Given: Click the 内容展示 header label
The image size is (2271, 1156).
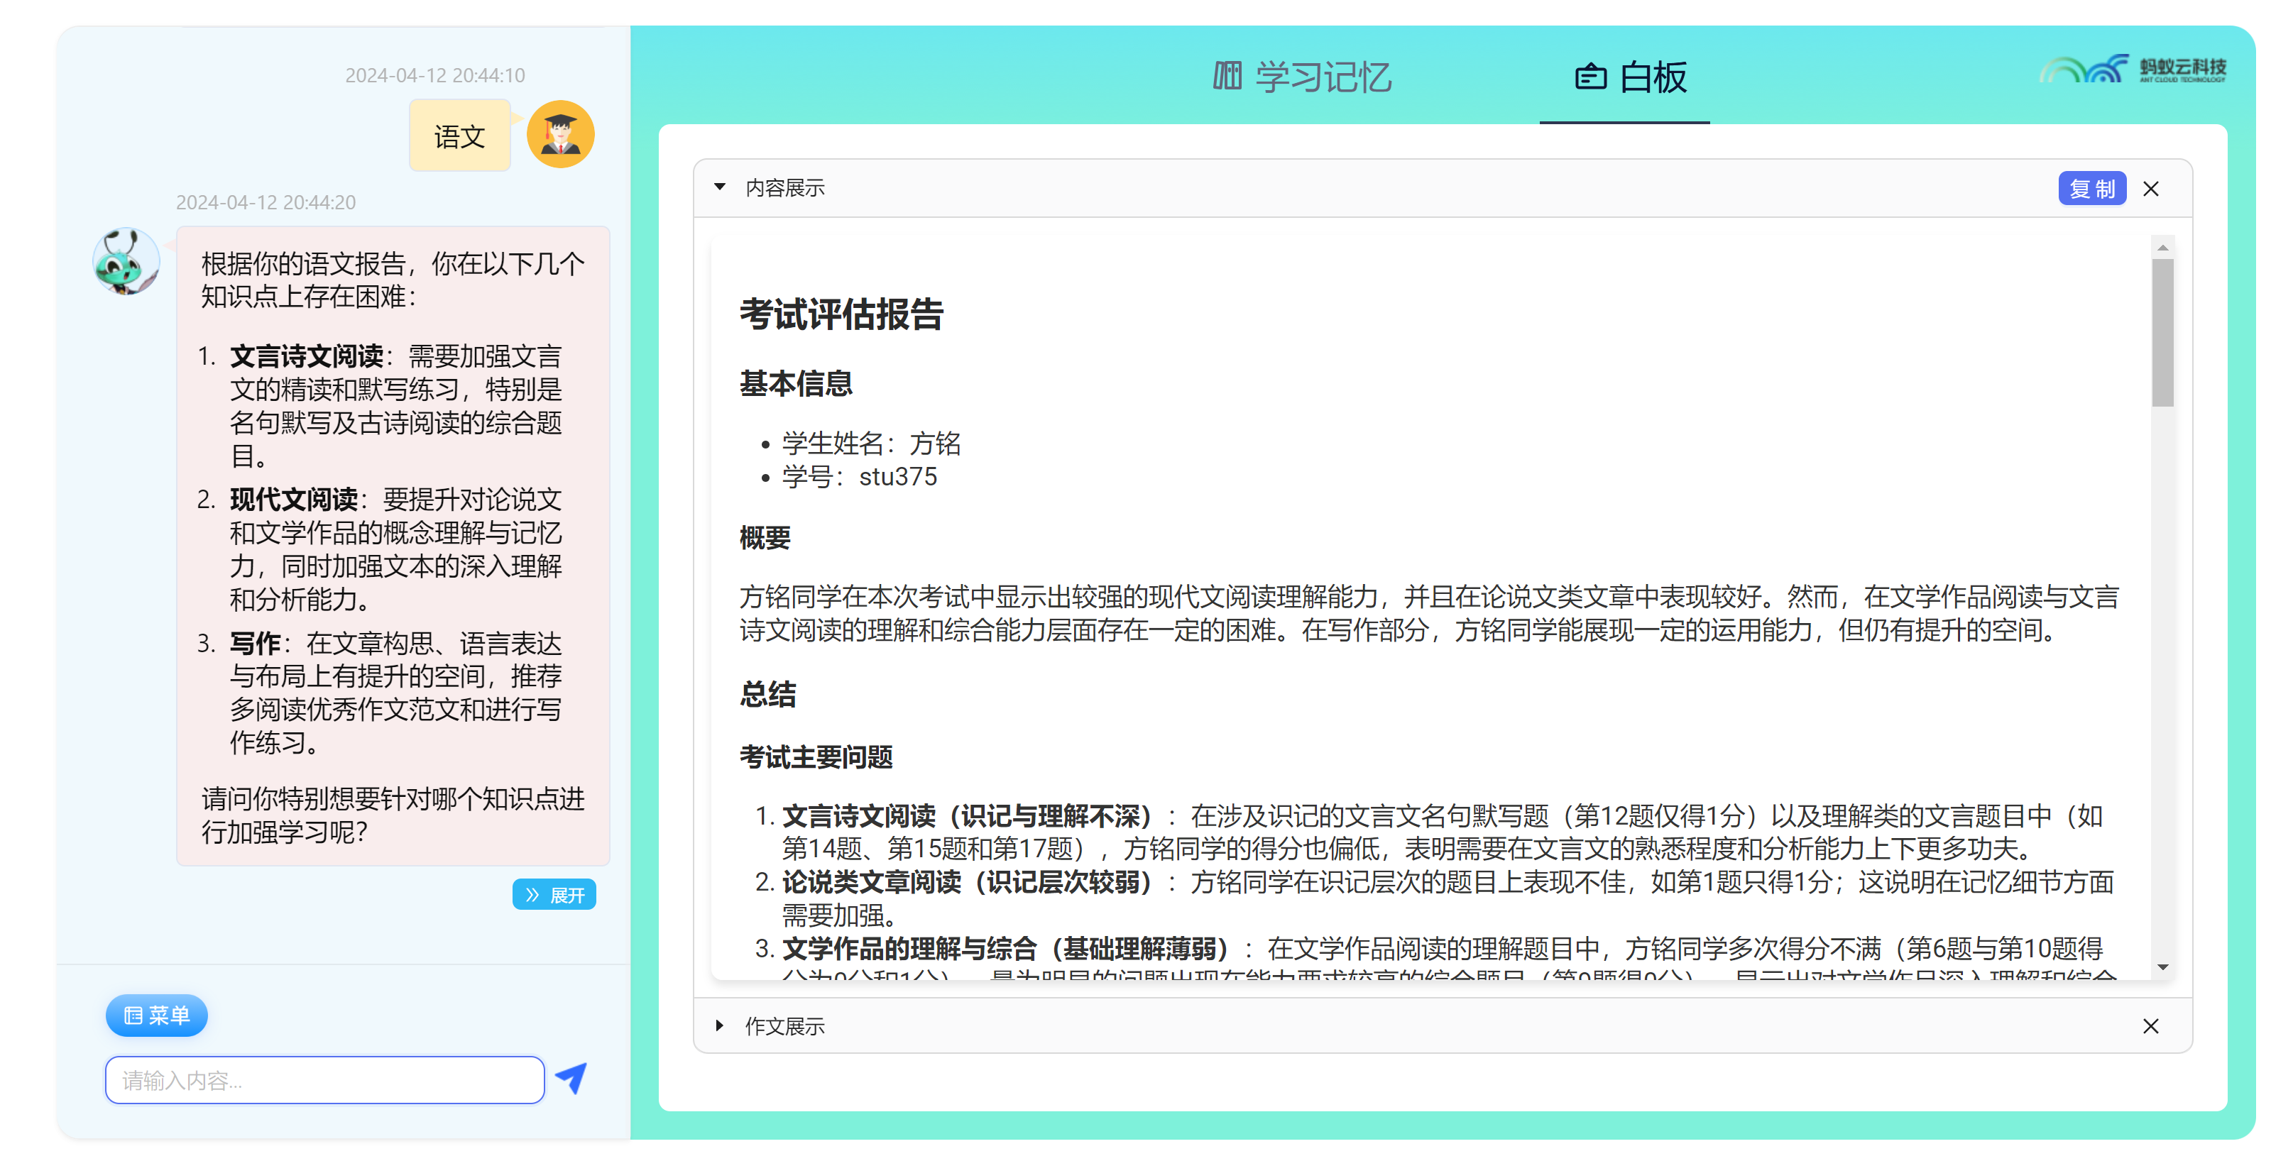Looking at the screenshot, I should click(x=784, y=187).
